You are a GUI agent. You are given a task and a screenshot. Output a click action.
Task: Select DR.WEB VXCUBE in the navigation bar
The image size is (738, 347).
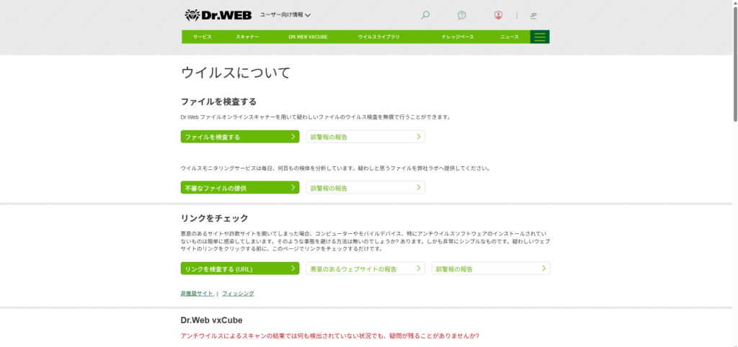point(308,37)
